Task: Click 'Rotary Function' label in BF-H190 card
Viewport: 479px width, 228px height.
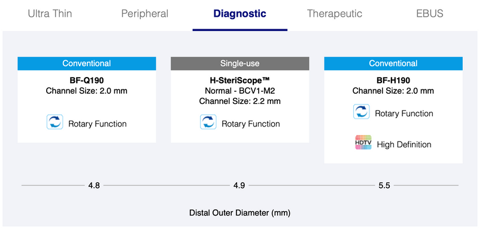Action: coord(404,113)
